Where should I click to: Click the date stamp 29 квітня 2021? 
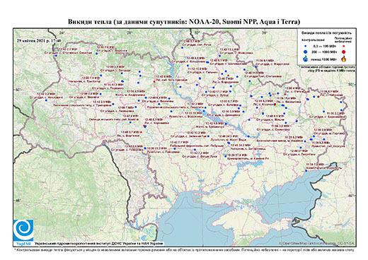(x=39, y=40)
